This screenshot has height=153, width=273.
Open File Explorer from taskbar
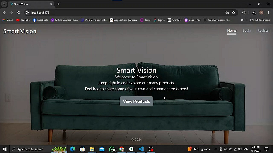92,149
